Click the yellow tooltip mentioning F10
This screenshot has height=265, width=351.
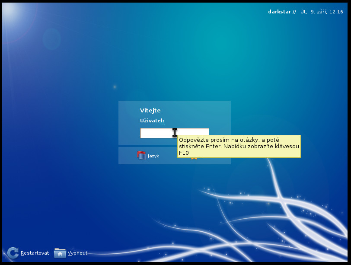click(x=239, y=147)
